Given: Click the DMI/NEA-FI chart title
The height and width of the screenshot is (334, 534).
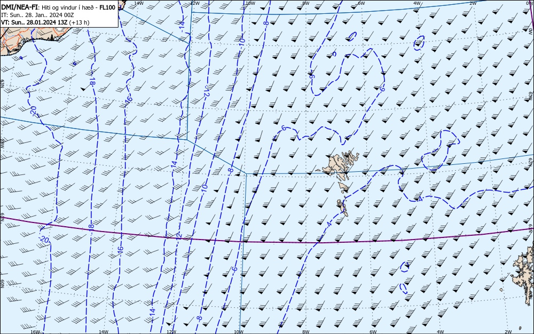Looking at the screenshot, I should [x=20, y=7].
